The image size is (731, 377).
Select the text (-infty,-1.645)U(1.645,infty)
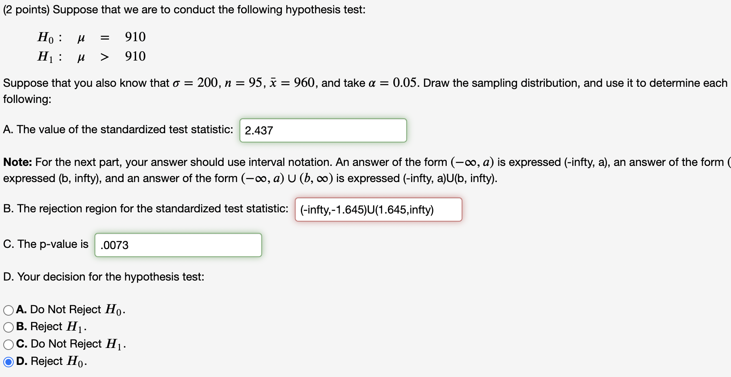[x=366, y=210]
